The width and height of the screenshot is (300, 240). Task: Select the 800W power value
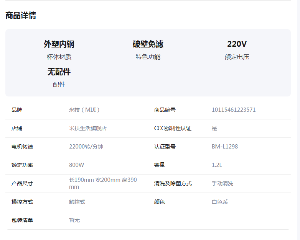pos(76,165)
